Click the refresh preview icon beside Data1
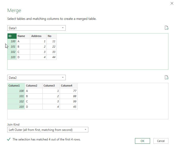 pyautogui.click(x=167, y=28)
